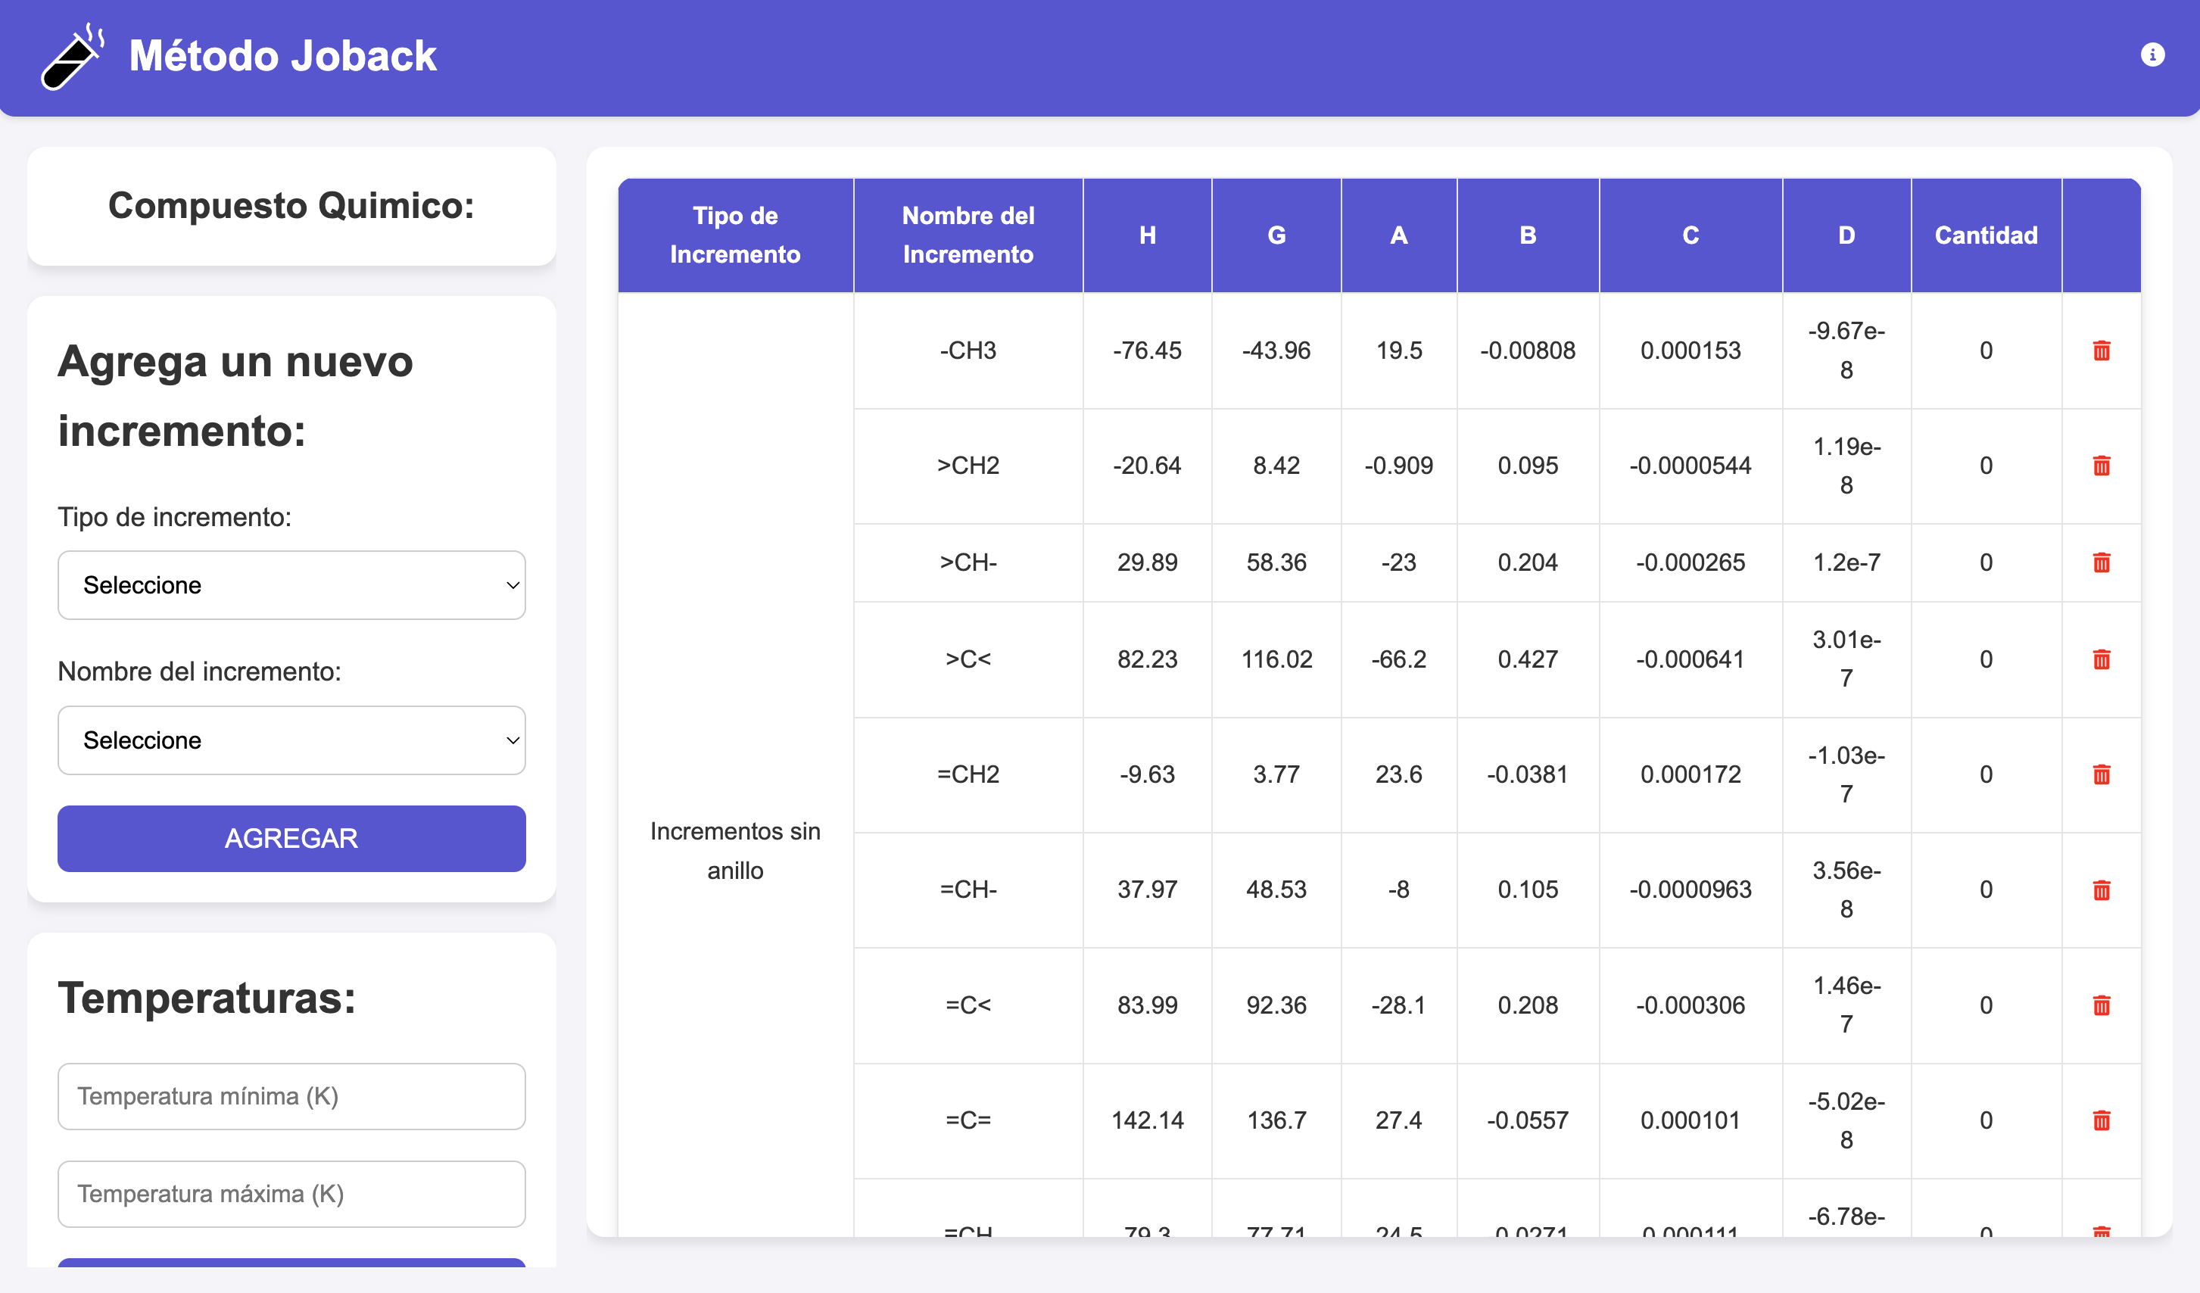
Task: Click the >C< name cell
Action: (x=968, y=659)
